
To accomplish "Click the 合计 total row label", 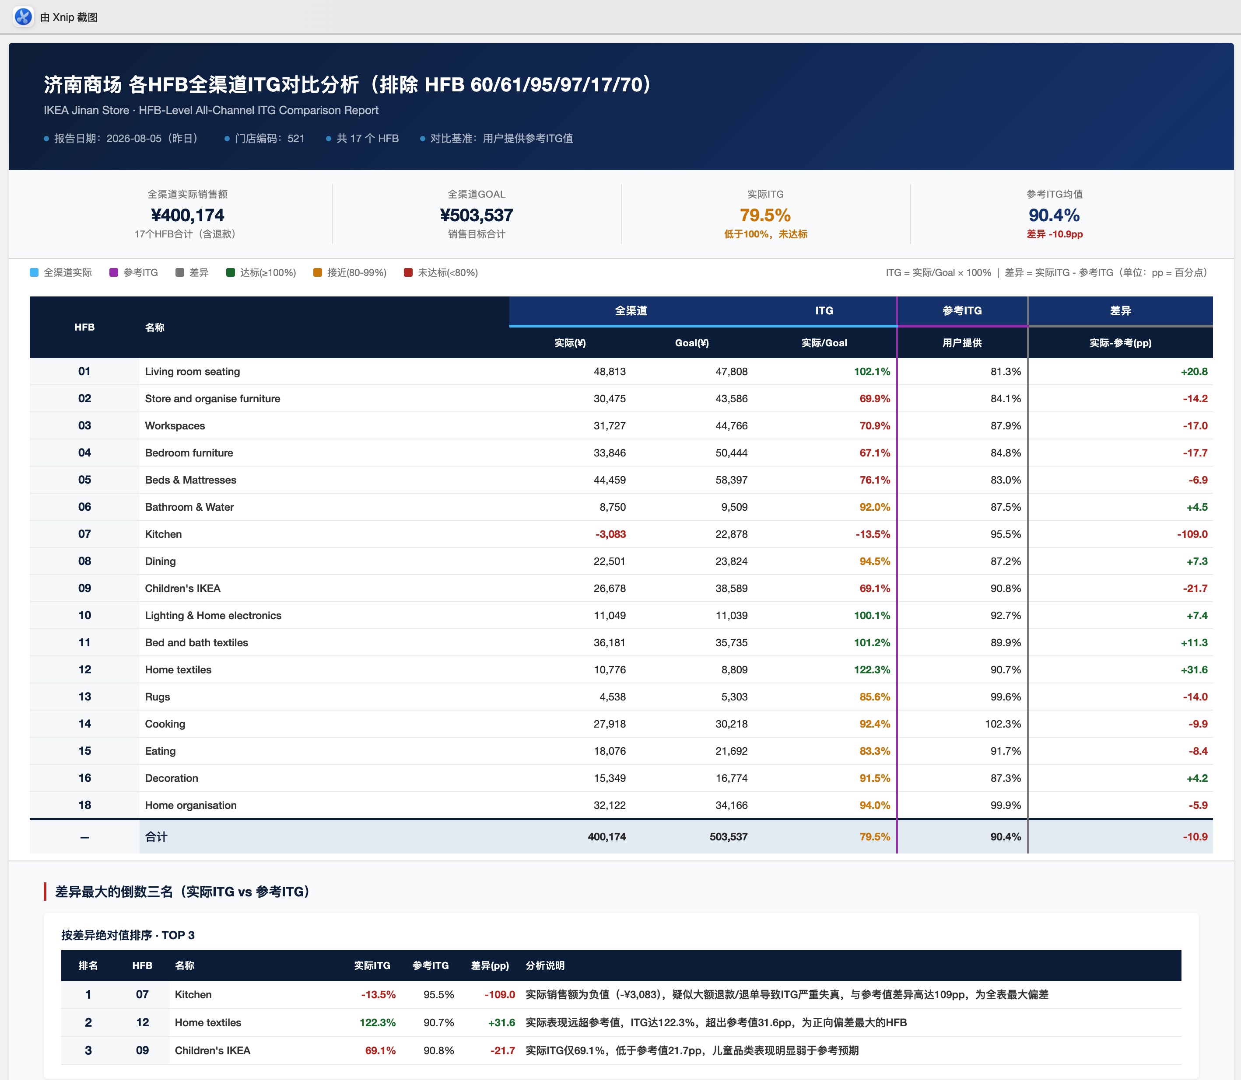I will (x=156, y=836).
